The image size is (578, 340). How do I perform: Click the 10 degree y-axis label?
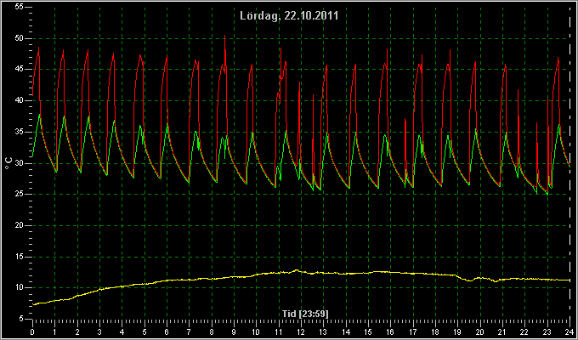tap(20, 287)
